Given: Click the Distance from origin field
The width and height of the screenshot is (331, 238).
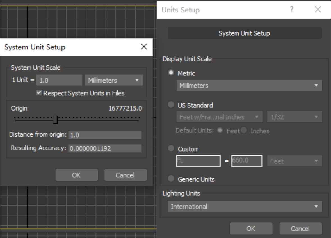Looking at the screenshot, I should (x=105, y=135).
